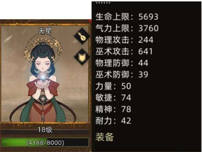
Task: Click the 物理防御 44 stat row
Action: 122,63
